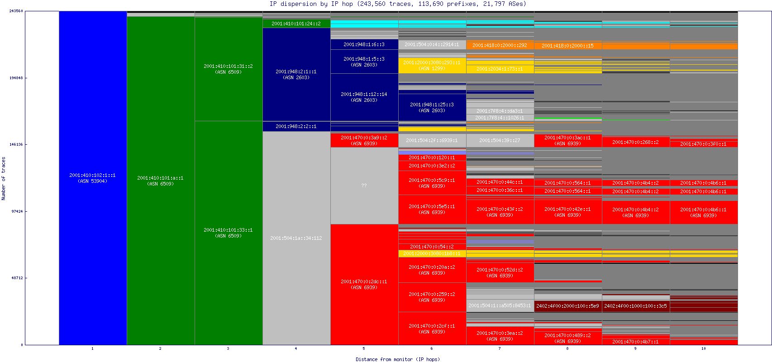Image resolution: width=772 pixels, height=362 pixels.
Task: Click the Number of traces axis label
Action: tap(3, 178)
